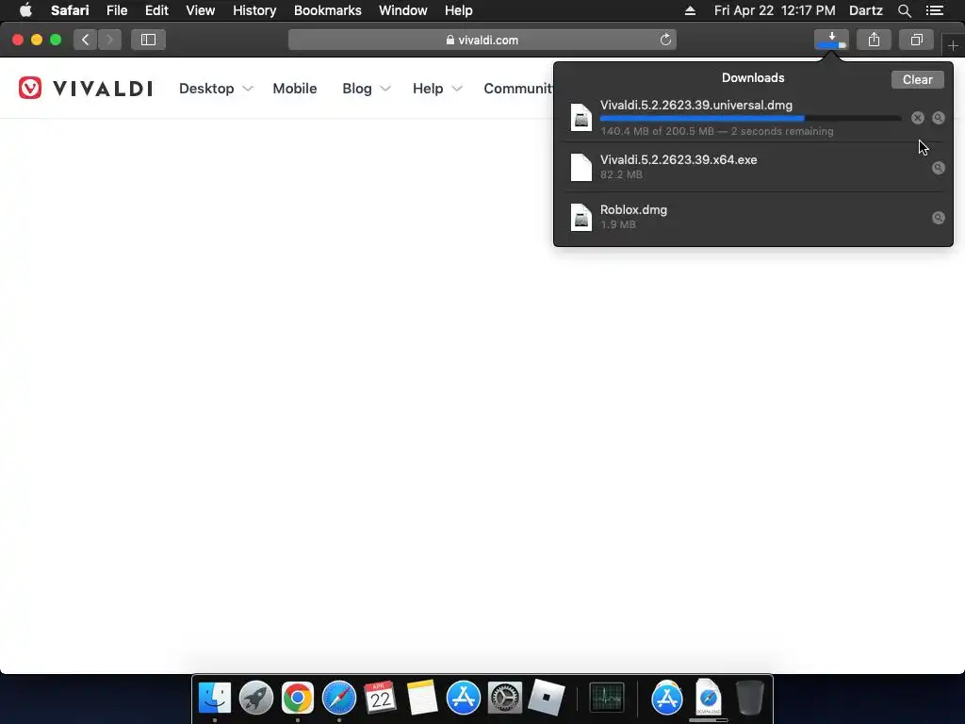
Task: Click the Vivaldi logo on the website
Action: 86,88
